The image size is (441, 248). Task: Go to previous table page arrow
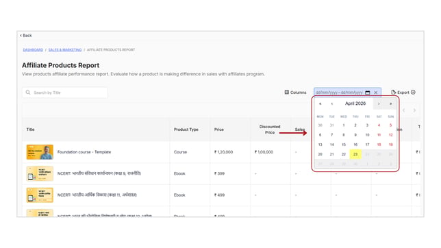point(404,110)
